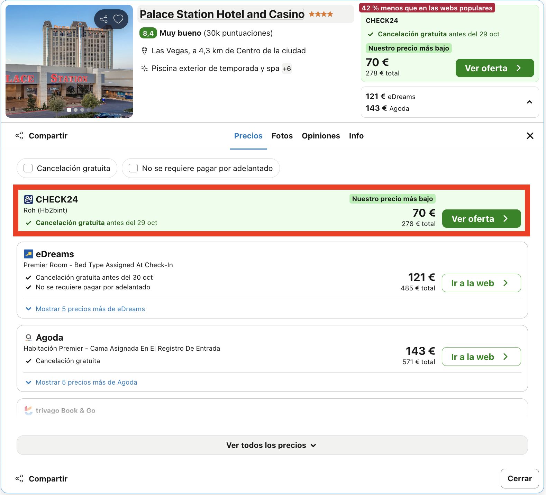Image resolution: width=546 pixels, height=495 pixels.
Task: Click the 571 € total text for Agoda
Action: click(x=419, y=362)
